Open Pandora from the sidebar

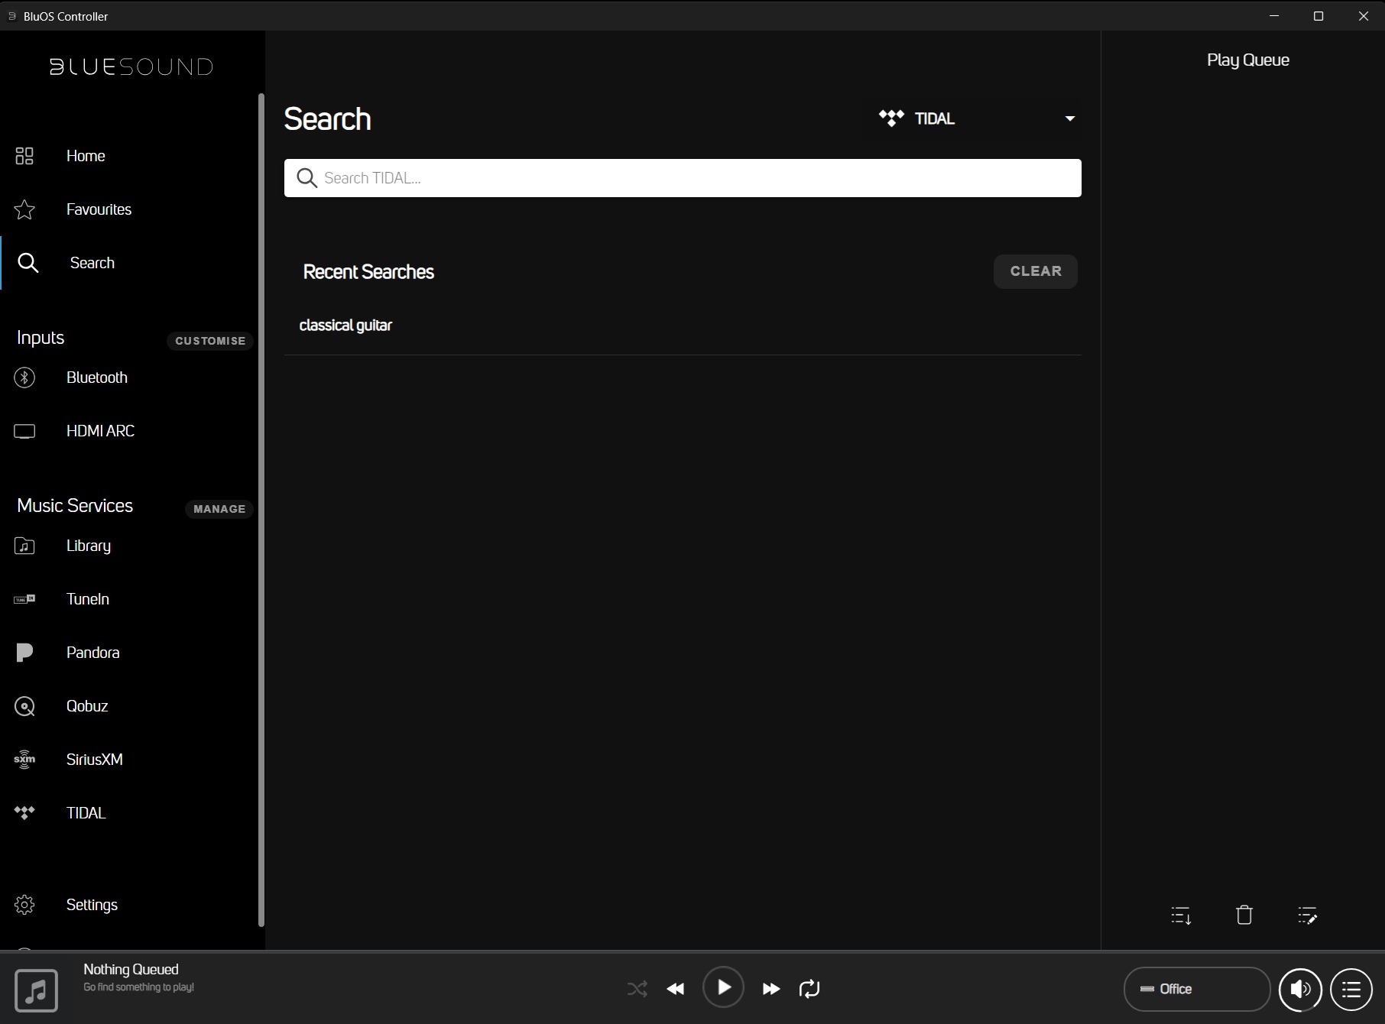[92, 653]
